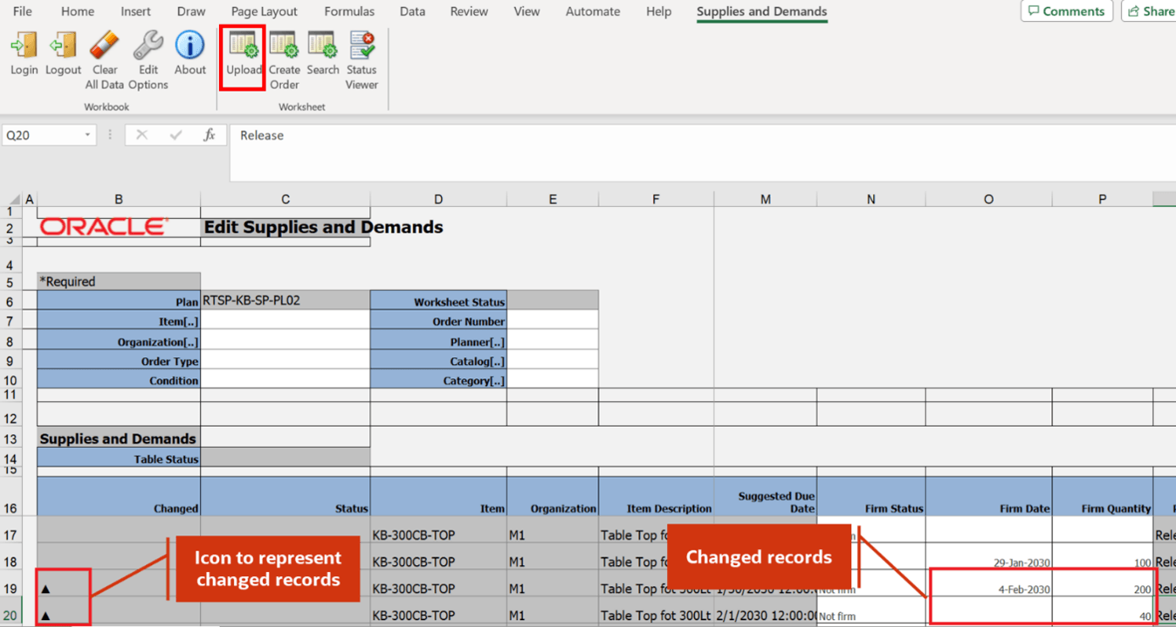Open the Name Box dropdown arrow
Image resolution: width=1176 pixels, height=627 pixels.
[87, 135]
